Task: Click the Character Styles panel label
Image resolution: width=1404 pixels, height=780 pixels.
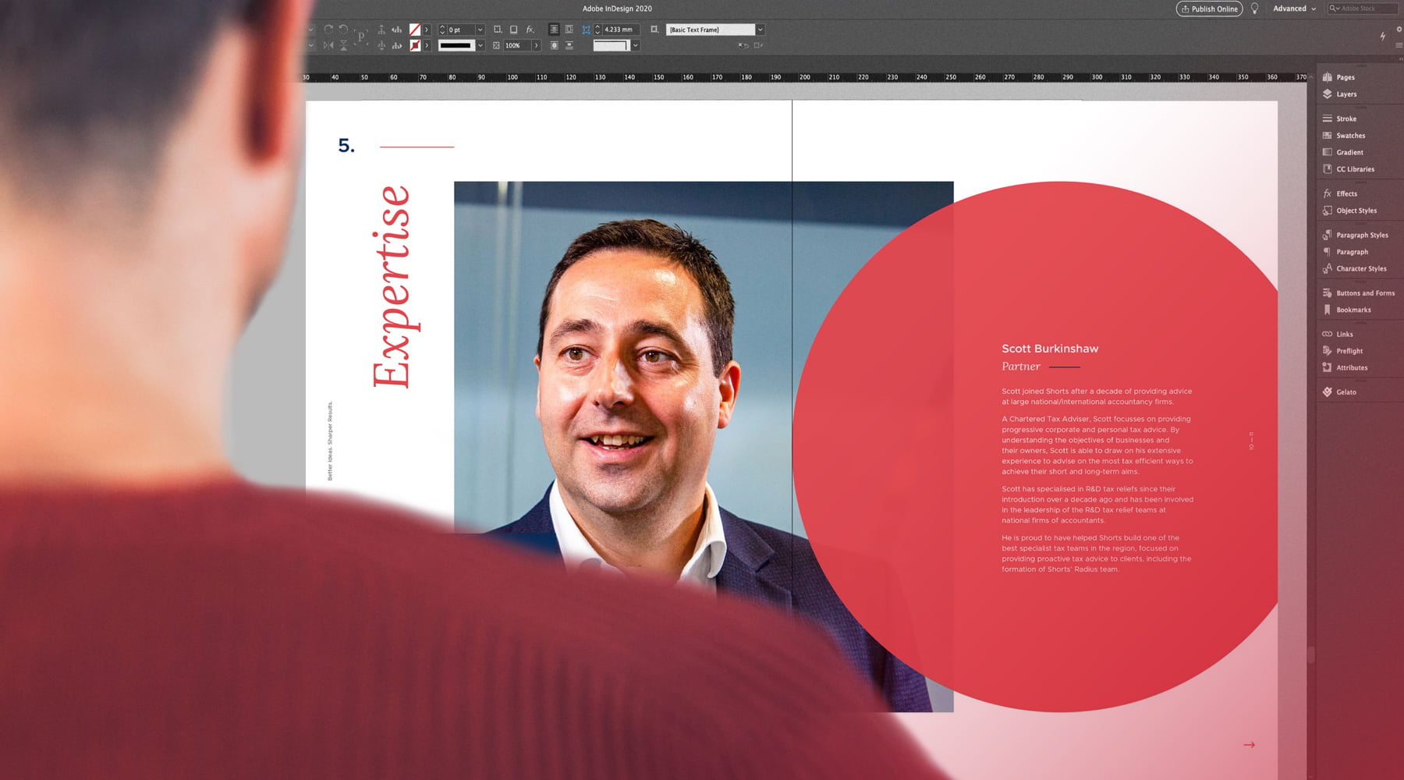Action: point(1362,268)
